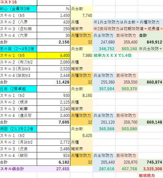Select the cell containing only %
The height and width of the screenshot is (178, 163).
click(x=54, y=9)
